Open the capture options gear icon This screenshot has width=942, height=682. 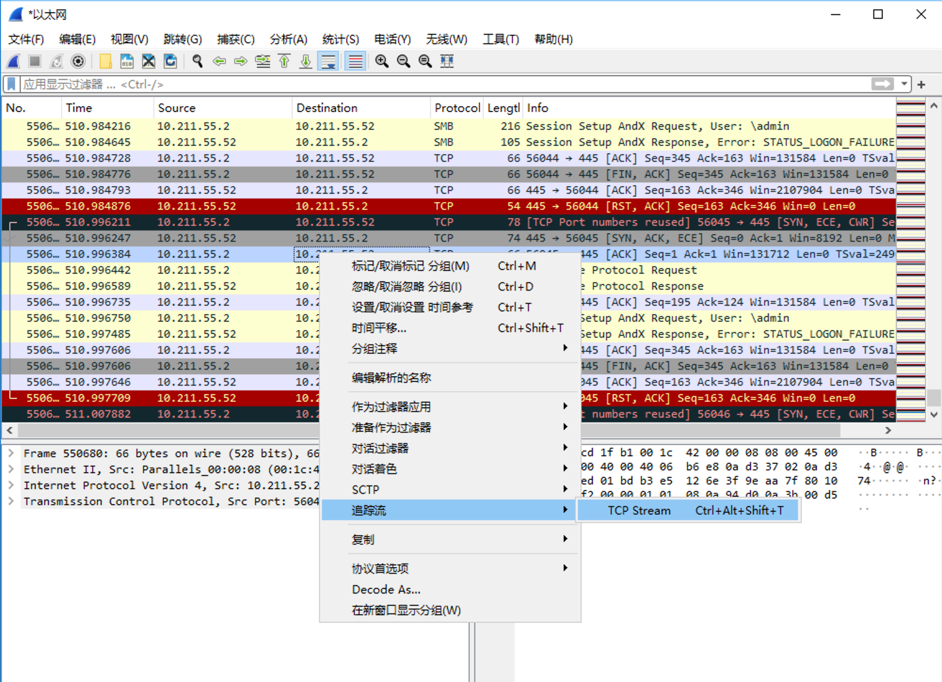[78, 61]
